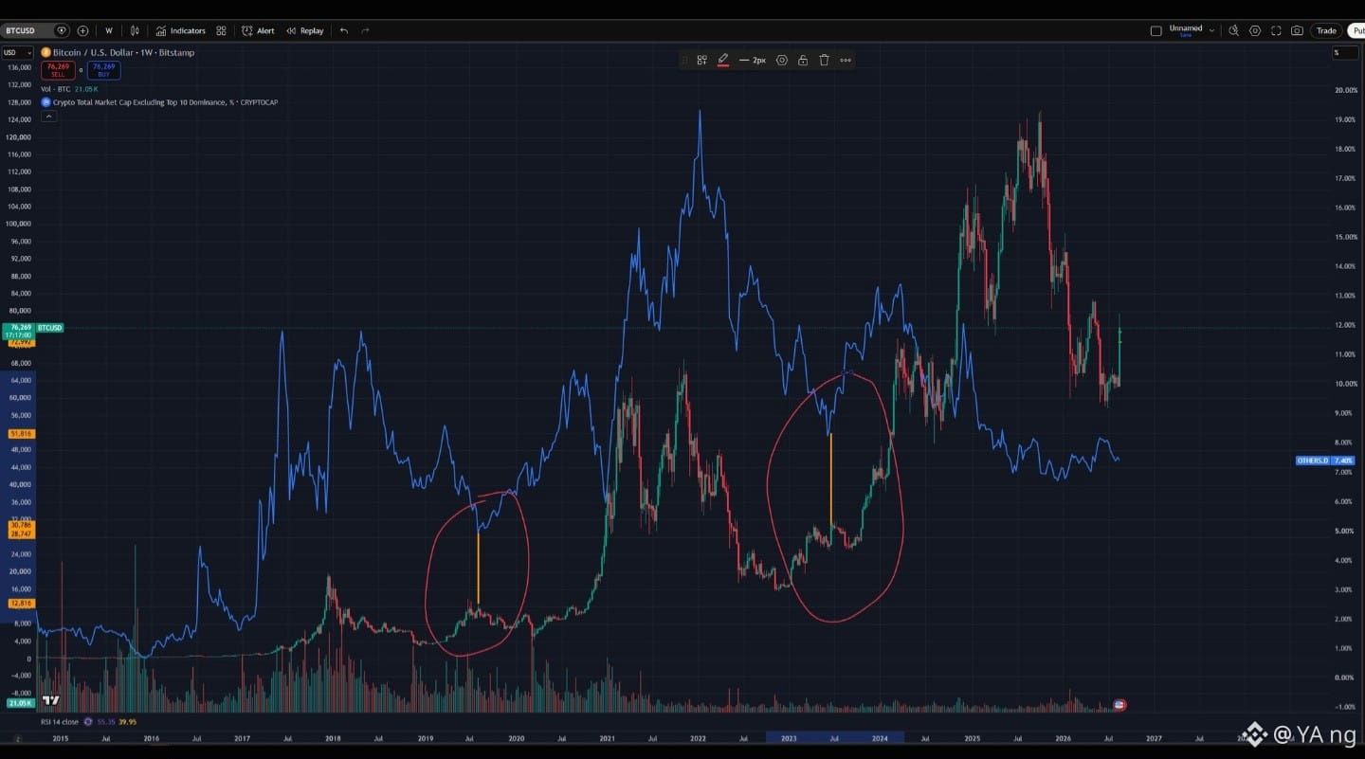Open the USD currency dropdown
The width and height of the screenshot is (1365, 759).
pos(18,53)
